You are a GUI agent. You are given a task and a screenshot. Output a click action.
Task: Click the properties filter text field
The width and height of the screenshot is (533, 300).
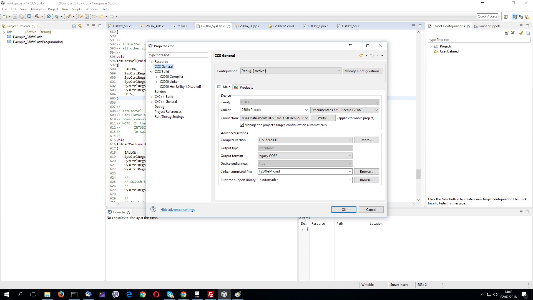pyautogui.click(x=178, y=55)
